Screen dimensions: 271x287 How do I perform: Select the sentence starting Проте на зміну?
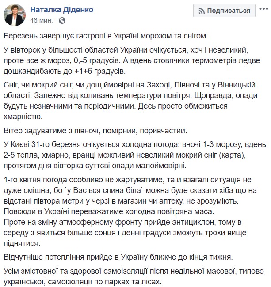coord(125,233)
